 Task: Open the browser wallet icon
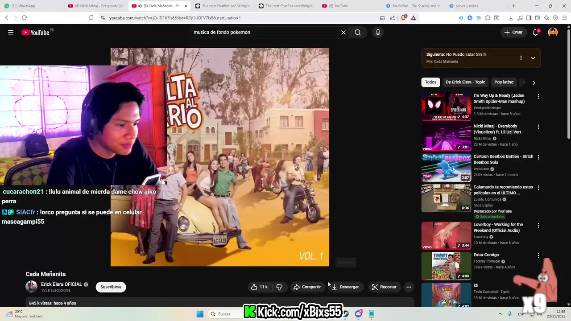click(x=538, y=18)
